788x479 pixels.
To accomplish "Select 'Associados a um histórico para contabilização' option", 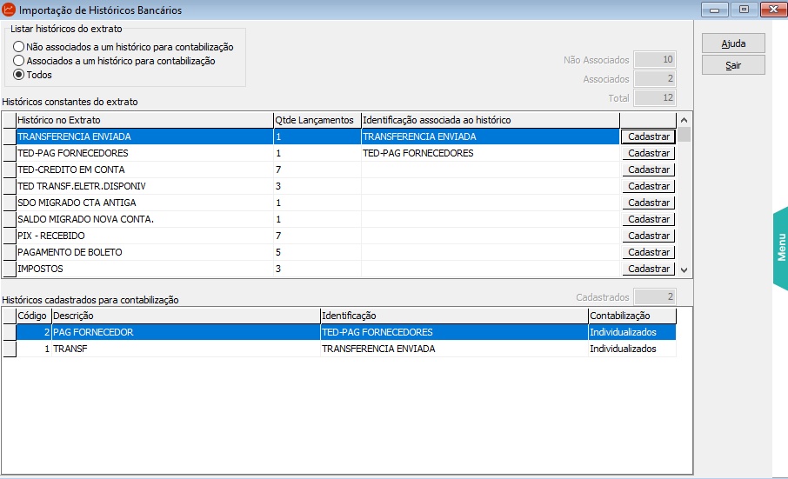I will pos(18,61).
